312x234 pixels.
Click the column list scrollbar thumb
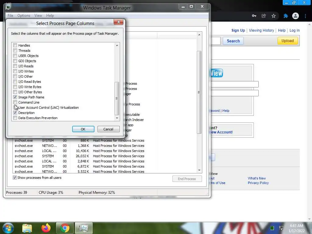pos(117,98)
